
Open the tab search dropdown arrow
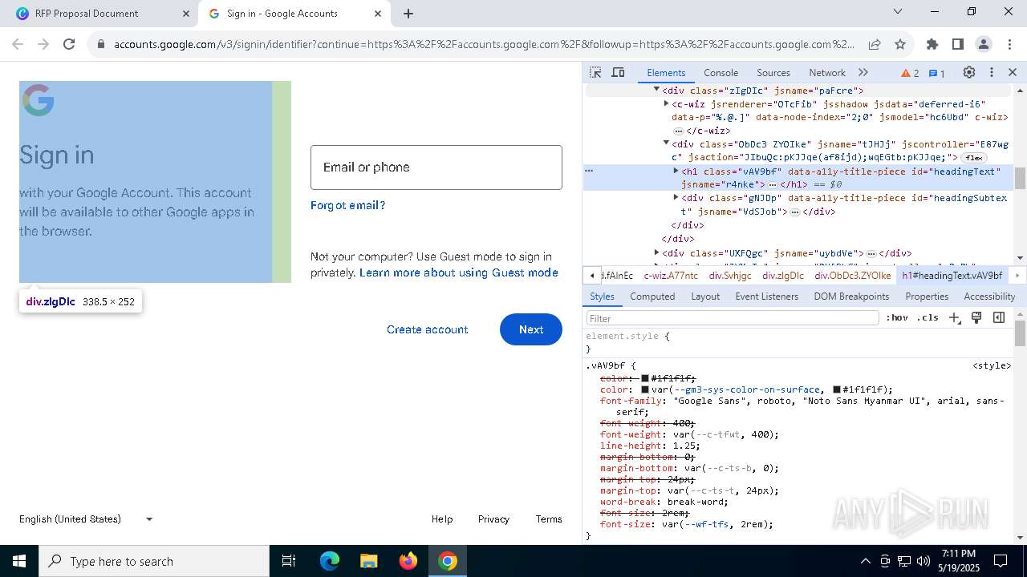(898, 11)
